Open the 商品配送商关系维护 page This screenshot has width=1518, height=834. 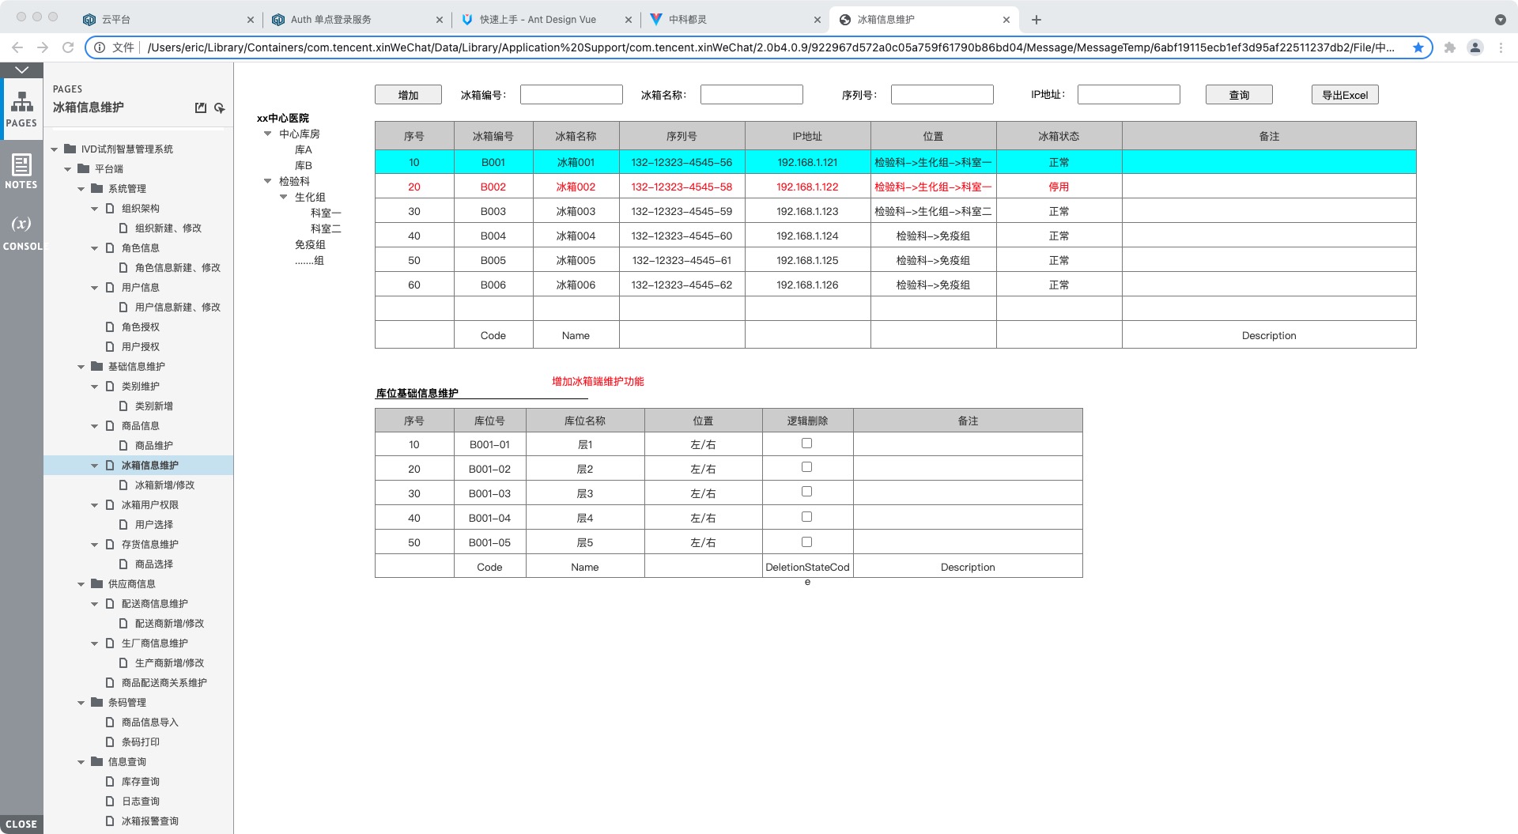(164, 683)
